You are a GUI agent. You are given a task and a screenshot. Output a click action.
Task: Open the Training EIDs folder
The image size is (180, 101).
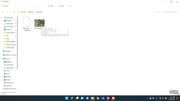[x=10, y=47]
